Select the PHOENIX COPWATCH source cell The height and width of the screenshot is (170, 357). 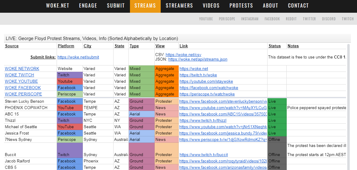point(30,108)
